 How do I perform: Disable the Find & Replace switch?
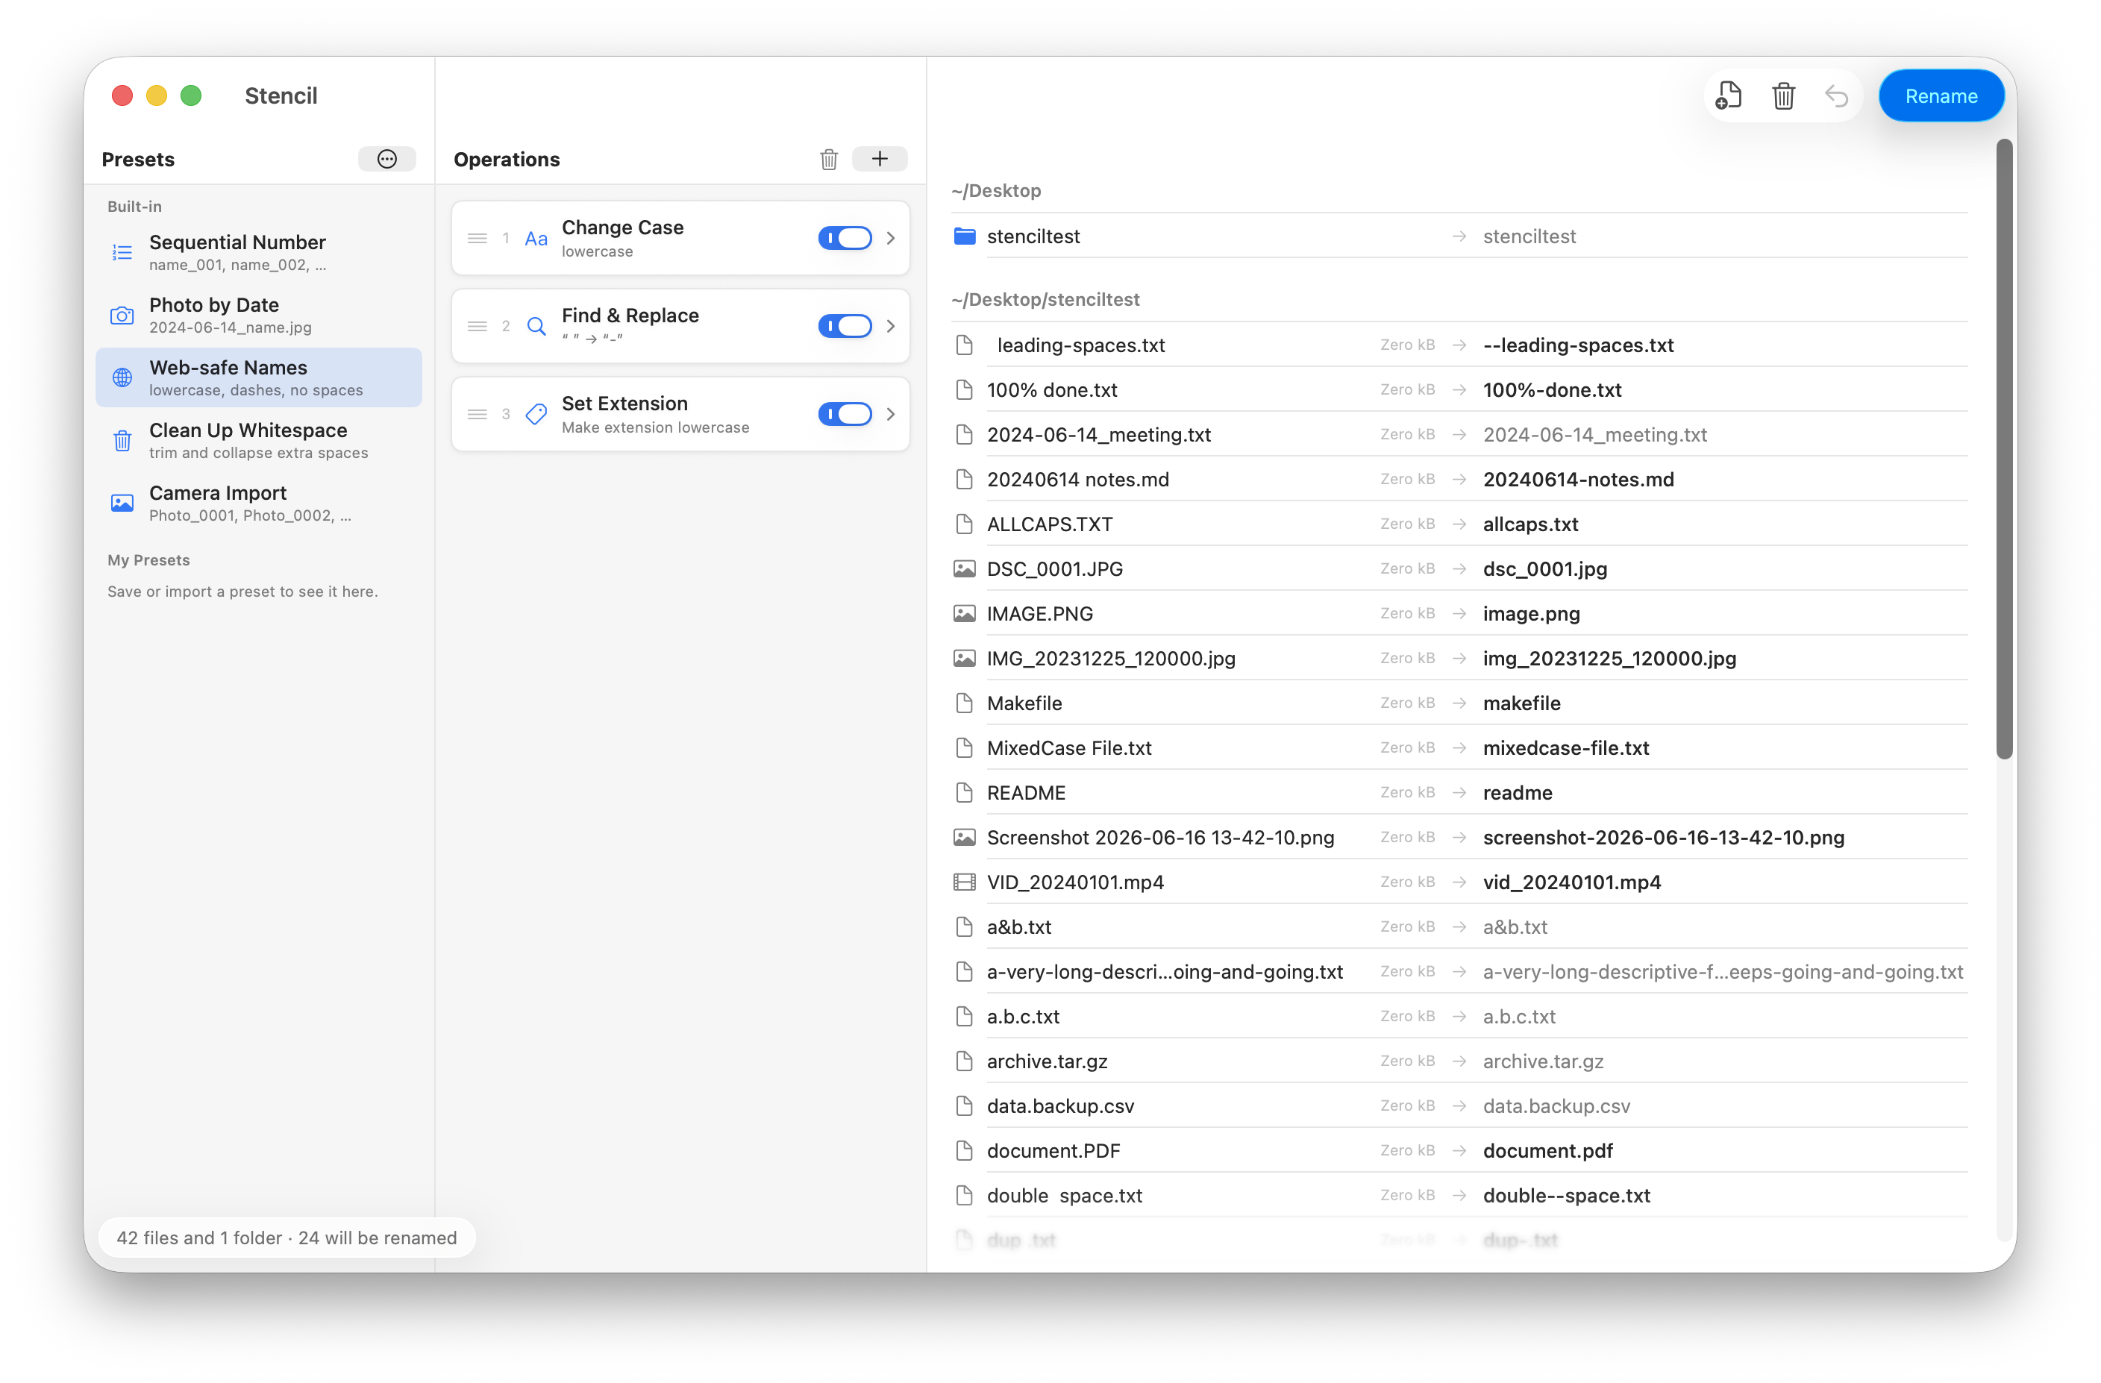pos(845,327)
